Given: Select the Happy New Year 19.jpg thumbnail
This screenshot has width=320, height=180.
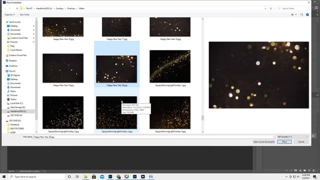Looking at the screenshot, I should pyautogui.click(x=63, y=68).
